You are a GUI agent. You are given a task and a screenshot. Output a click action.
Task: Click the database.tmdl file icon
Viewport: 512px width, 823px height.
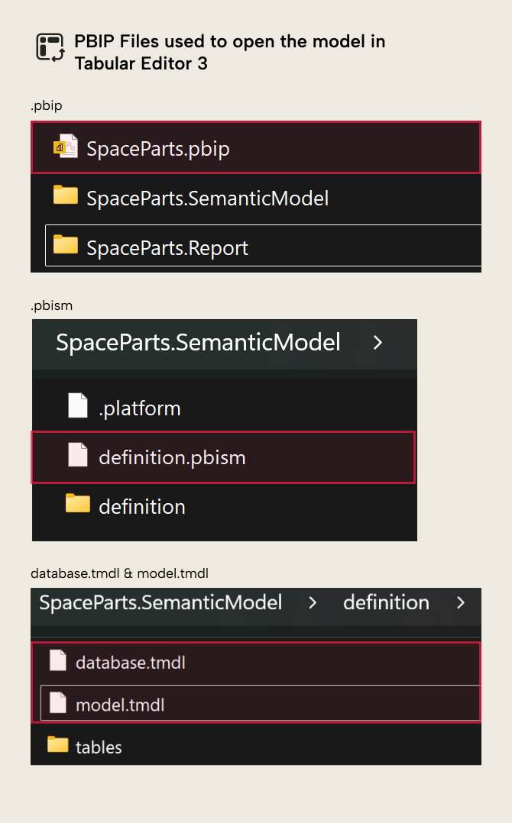[57, 662]
